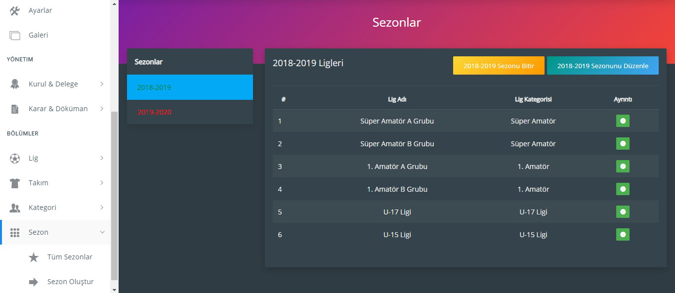Click the Kurul & Delege badge icon
This screenshot has height=293, width=675.
(x=15, y=84)
